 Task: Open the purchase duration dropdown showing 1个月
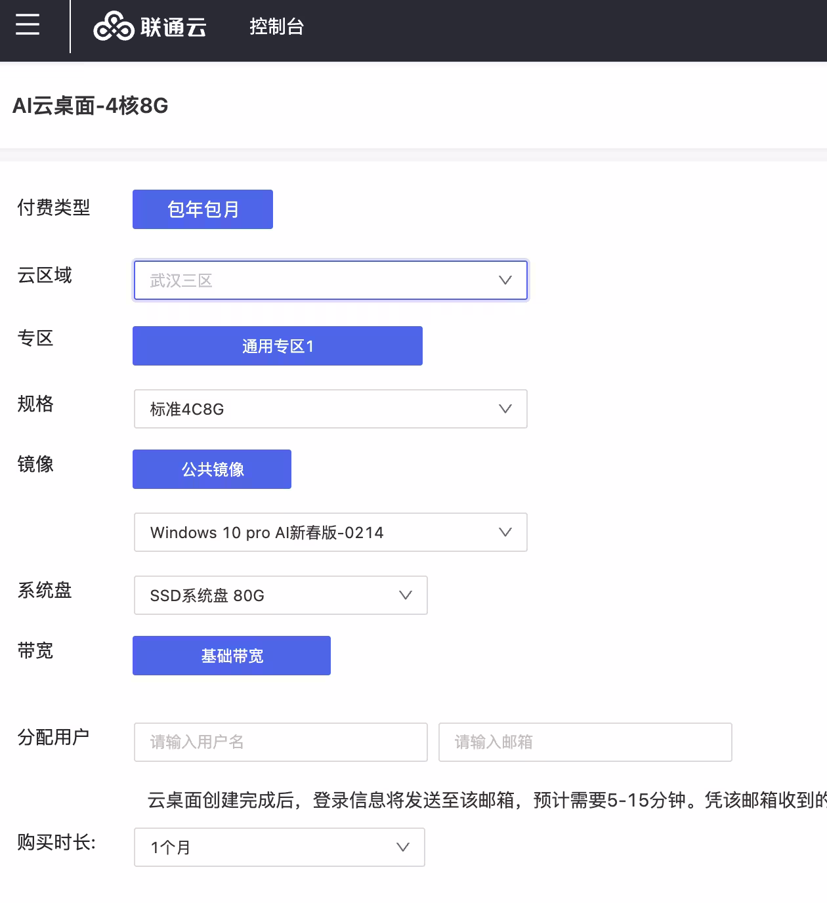[x=279, y=847]
